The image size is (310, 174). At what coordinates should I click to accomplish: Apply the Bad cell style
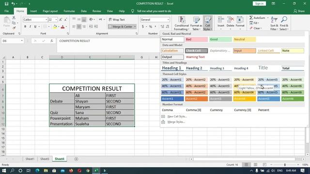click(196, 40)
